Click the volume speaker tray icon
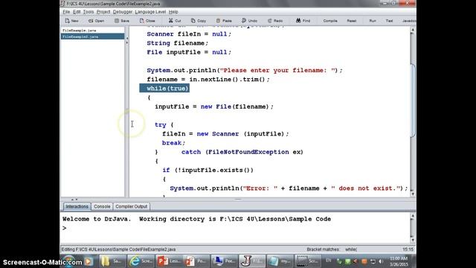Image resolution: width=476 pixels, height=268 pixels. [381, 261]
